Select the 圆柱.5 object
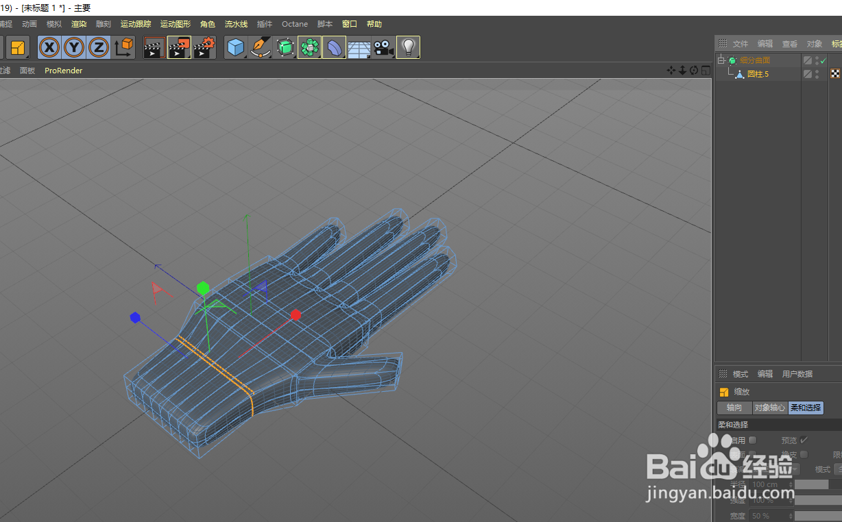 [x=758, y=74]
